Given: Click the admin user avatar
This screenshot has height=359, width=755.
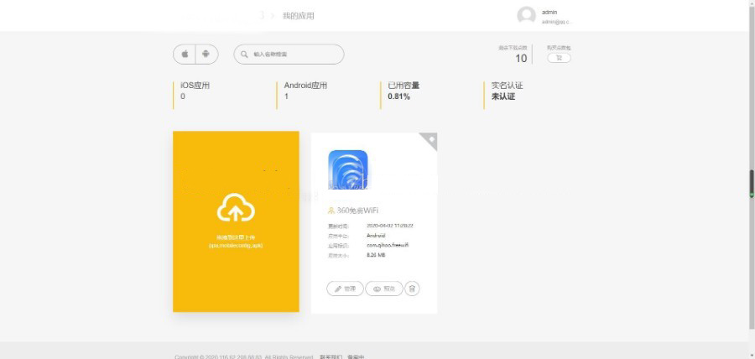Looking at the screenshot, I should point(526,16).
